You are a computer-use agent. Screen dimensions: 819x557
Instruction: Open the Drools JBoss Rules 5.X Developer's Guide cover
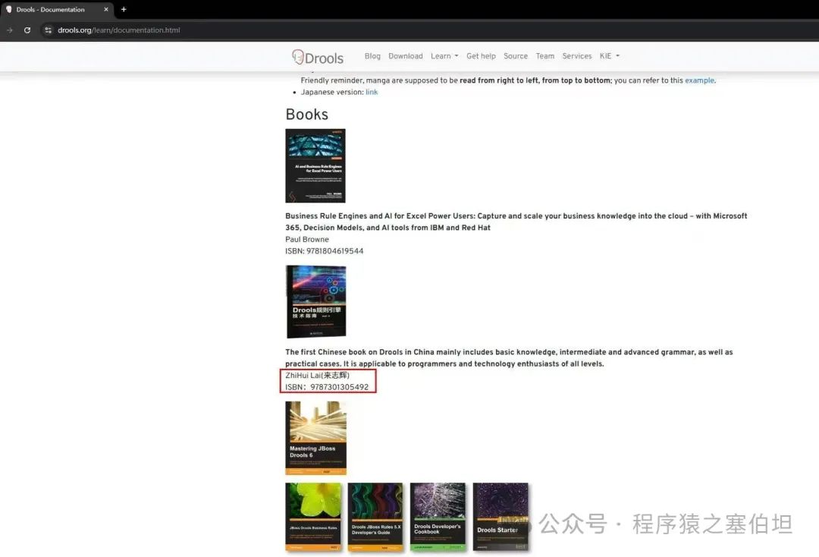(375, 517)
